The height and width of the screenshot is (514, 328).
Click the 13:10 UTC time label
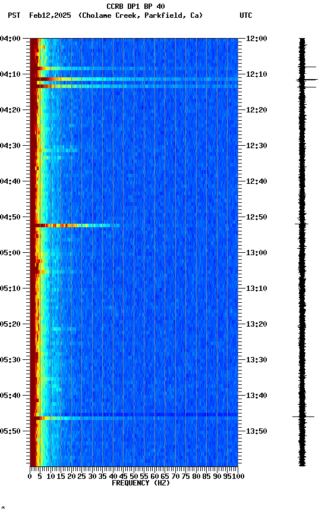pos(256,289)
